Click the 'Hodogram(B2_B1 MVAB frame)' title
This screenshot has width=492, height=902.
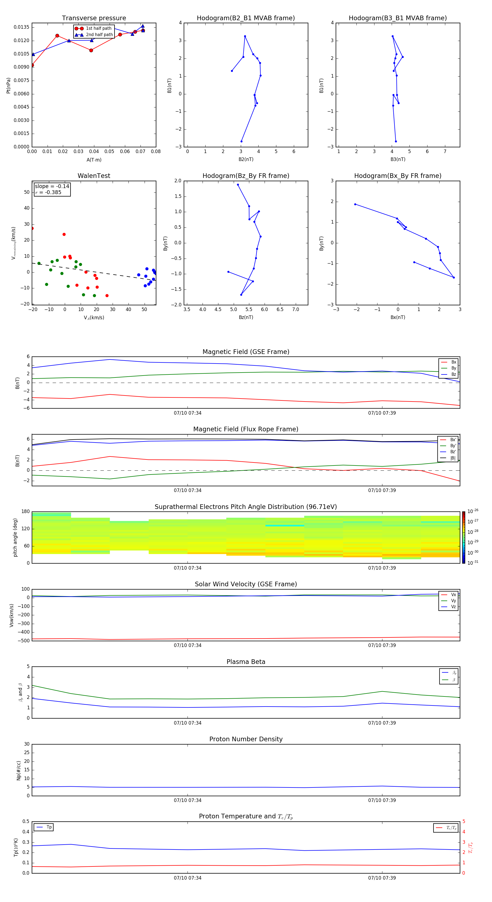click(246, 18)
